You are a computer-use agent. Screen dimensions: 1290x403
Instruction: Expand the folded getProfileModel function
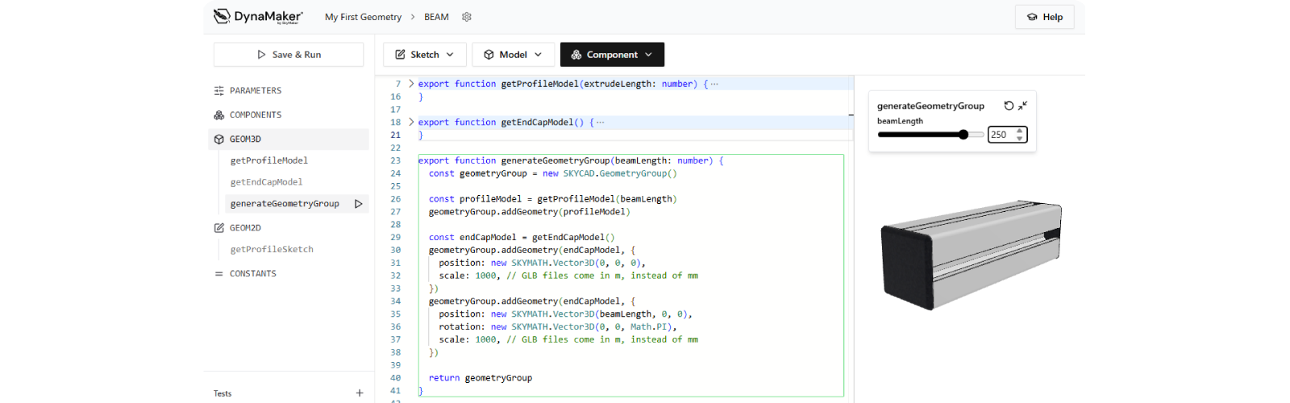411,84
